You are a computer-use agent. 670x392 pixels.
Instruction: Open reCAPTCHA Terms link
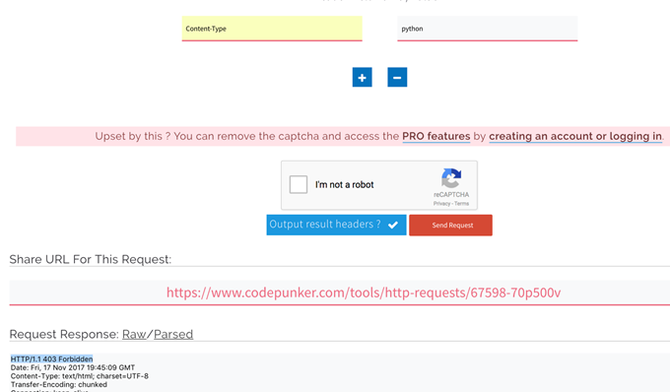pyautogui.click(x=461, y=204)
